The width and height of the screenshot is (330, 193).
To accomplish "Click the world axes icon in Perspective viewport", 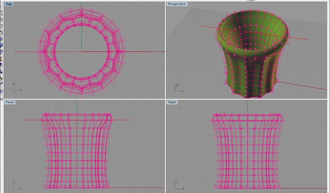I will pos(178,88).
